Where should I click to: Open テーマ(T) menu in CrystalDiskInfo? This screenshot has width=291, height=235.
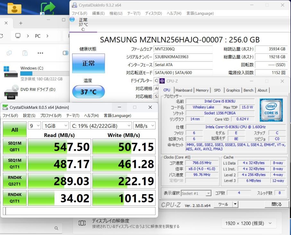(x=133, y=13)
